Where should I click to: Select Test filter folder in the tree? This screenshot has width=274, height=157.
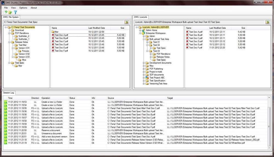click(x=22, y=45)
